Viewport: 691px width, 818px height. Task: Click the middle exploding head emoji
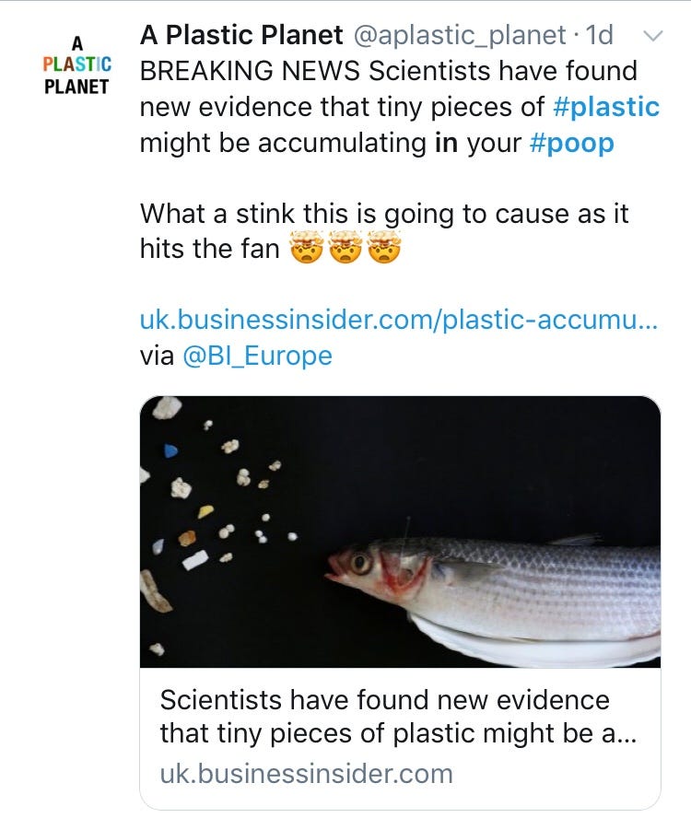click(345, 249)
